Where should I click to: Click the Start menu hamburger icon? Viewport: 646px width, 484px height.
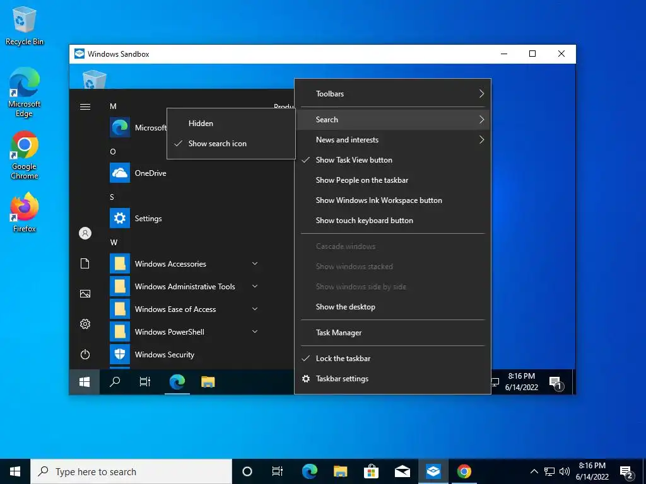85,107
